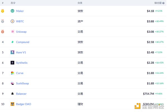The height and width of the screenshot is (112, 167).
Task: Sort by the 锁仓量 column header
Action: [x=158, y=3]
